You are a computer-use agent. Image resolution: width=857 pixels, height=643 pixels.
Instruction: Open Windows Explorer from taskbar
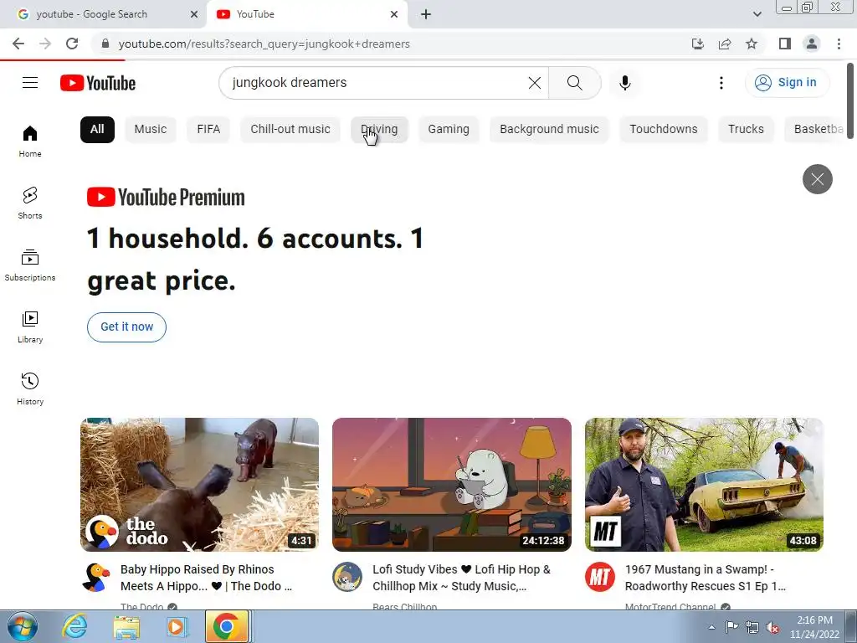[126, 626]
